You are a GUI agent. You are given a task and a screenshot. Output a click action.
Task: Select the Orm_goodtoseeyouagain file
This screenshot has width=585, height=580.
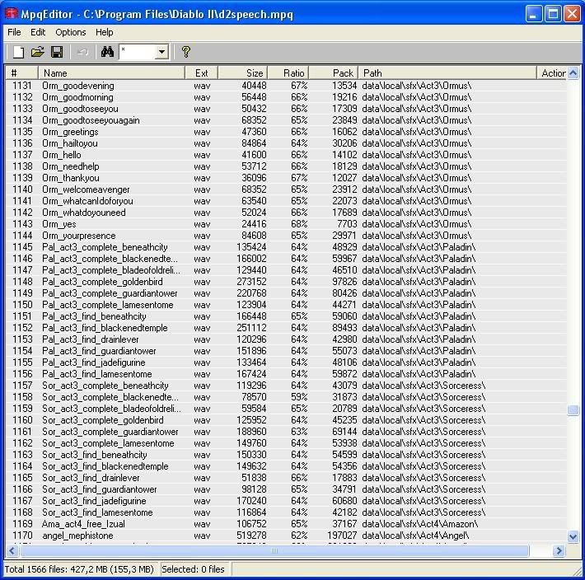pyautogui.click(x=91, y=120)
